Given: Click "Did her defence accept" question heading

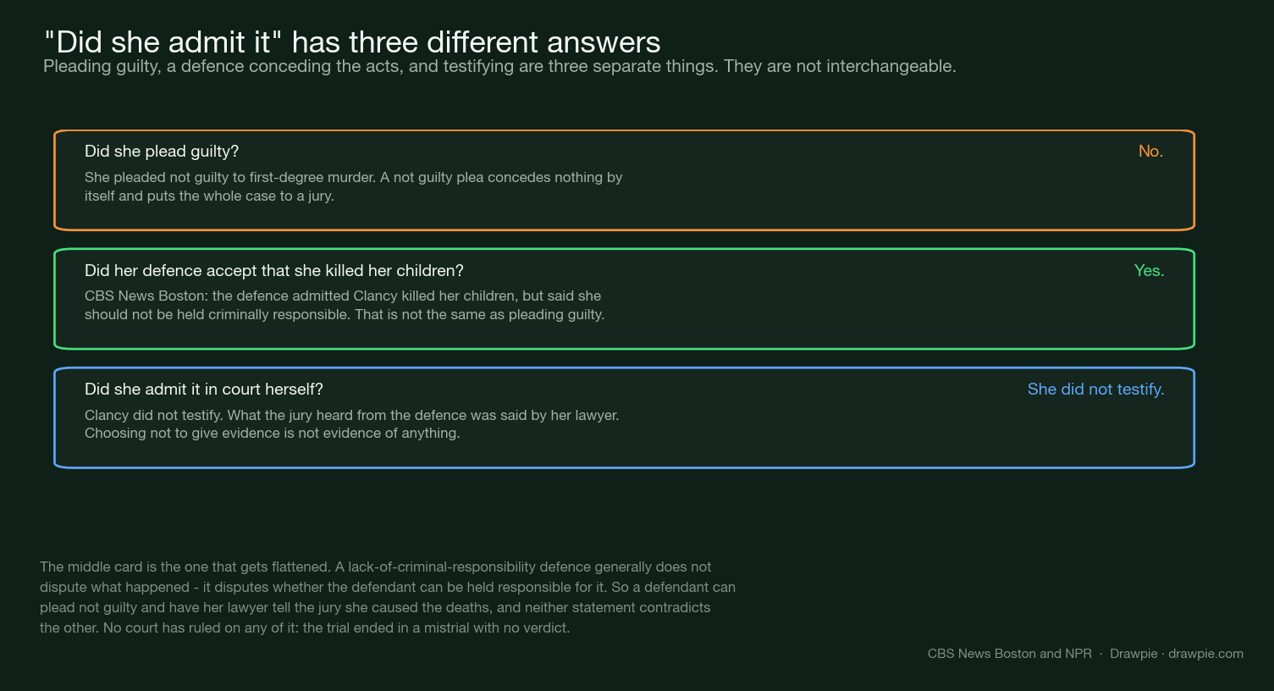Looking at the screenshot, I should pos(274,271).
